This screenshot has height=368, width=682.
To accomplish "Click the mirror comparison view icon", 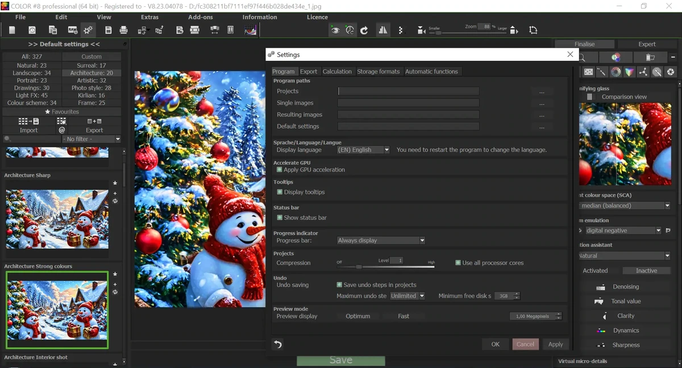I will click(383, 30).
